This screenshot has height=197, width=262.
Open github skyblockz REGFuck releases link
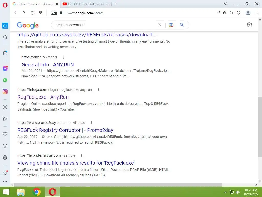88,35
